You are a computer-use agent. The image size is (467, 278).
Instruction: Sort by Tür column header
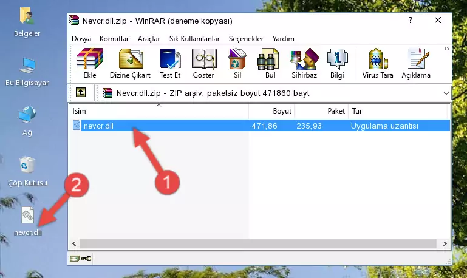coord(398,110)
